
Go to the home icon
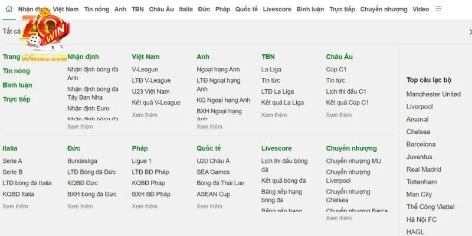[x=9, y=9]
